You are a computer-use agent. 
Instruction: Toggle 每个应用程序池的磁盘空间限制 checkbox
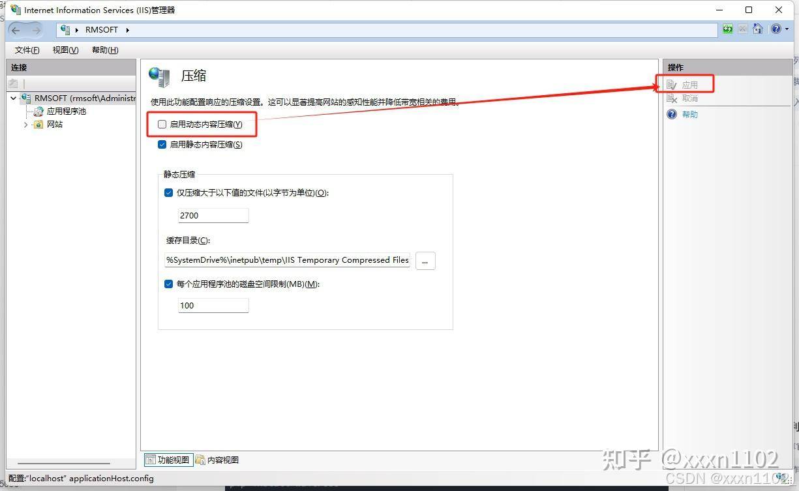(169, 284)
